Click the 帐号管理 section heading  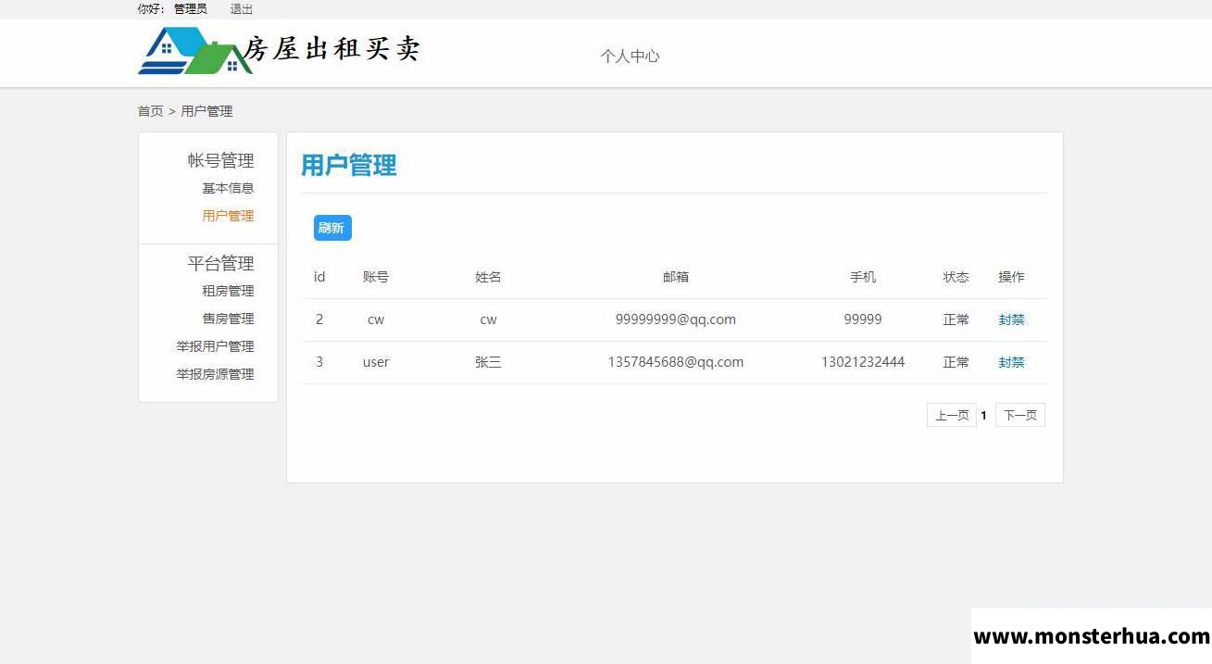[220, 160]
